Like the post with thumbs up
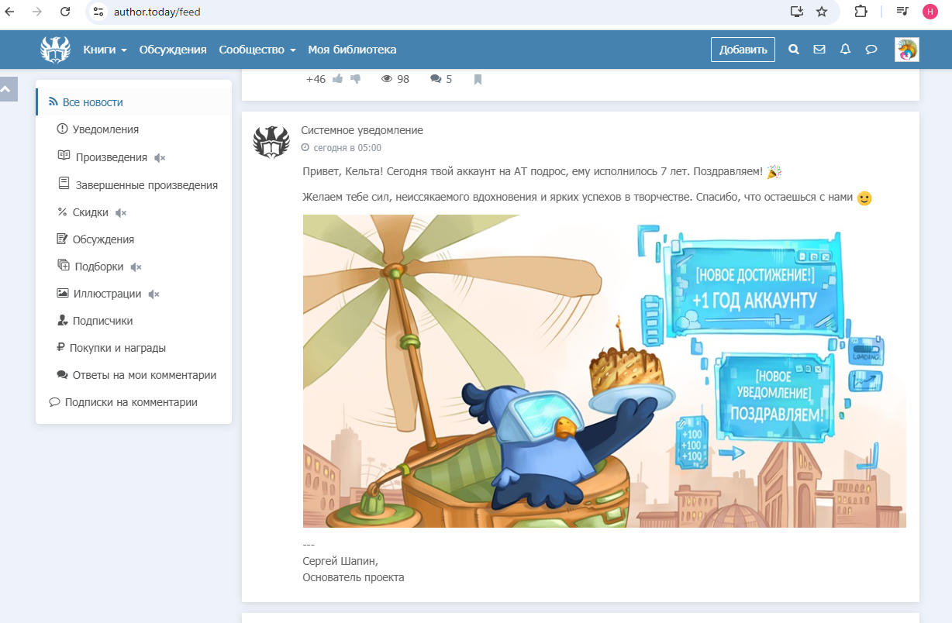The width and height of the screenshot is (952, 623). [338, 79]
